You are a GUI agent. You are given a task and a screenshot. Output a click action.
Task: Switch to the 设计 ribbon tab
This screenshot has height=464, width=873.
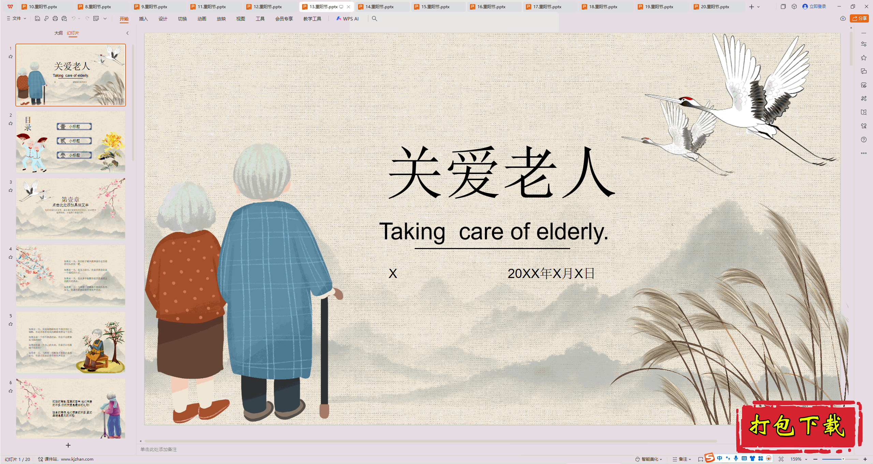(163, 19)
